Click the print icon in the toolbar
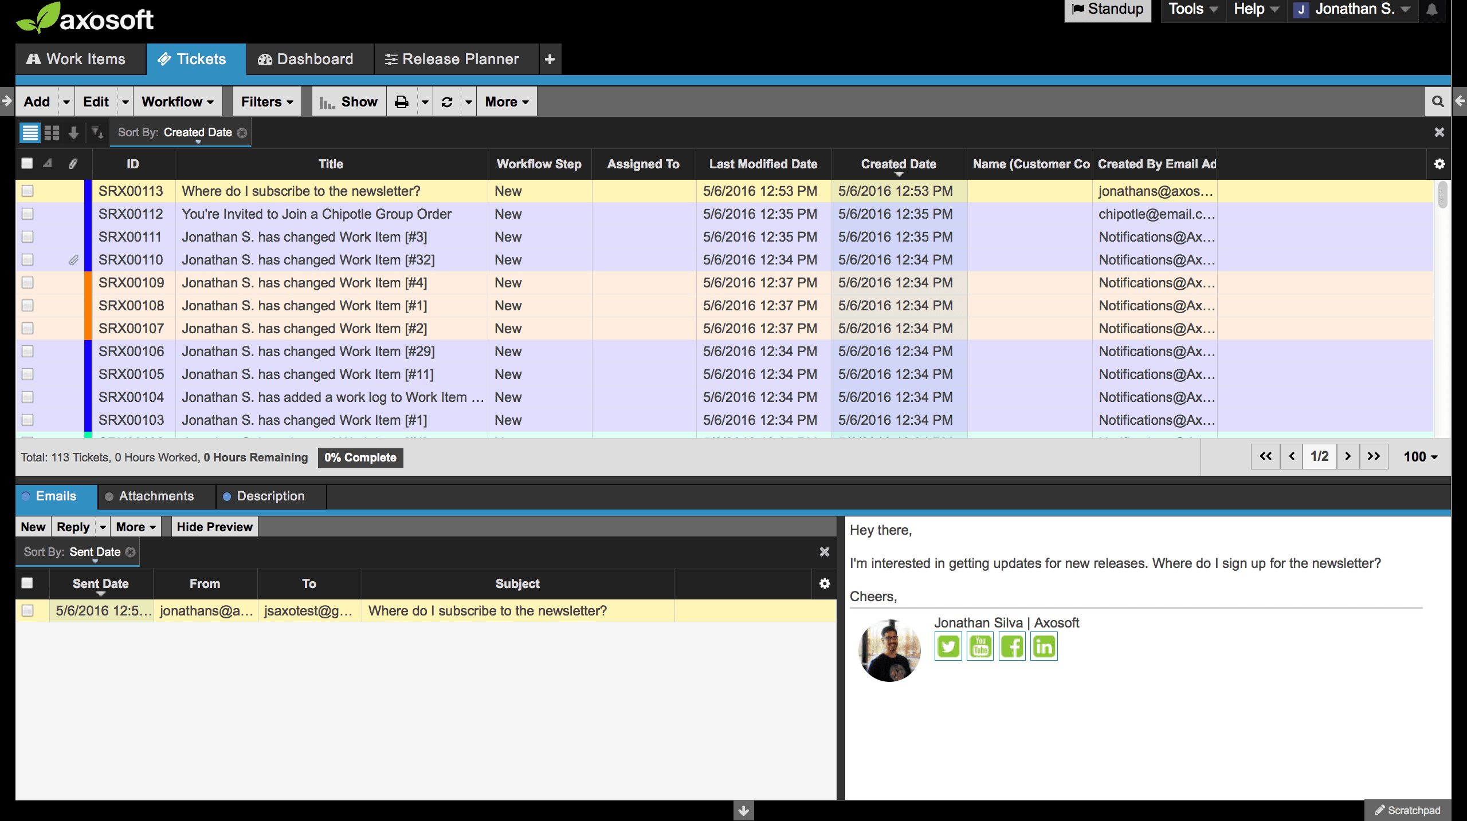Viewport: 1467px width, 821px height. pos(402,102)
